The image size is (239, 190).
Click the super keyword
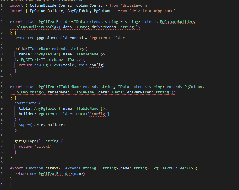pyautogui.click(x=24, y=125)
